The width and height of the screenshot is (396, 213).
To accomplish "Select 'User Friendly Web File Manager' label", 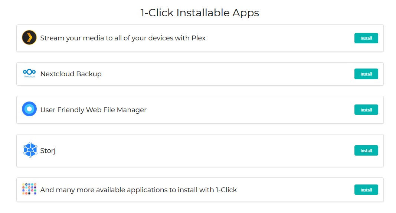I will click(94, 110).
